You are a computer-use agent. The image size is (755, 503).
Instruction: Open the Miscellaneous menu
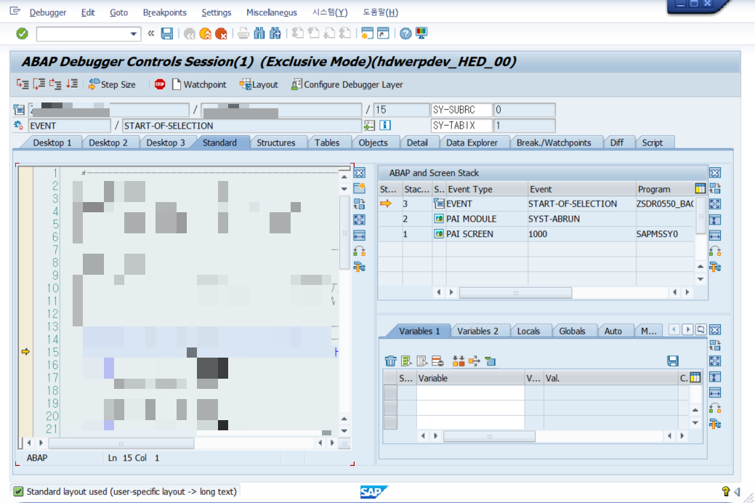click(x=272, y=12)
